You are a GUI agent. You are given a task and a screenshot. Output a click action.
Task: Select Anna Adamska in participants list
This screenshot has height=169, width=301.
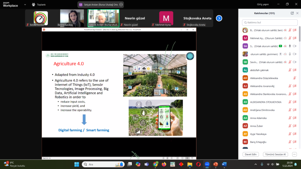pos(258,118)
